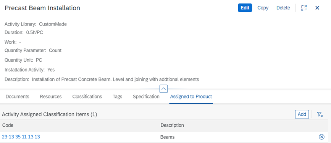Open the Tags tab

click(117, 97)
